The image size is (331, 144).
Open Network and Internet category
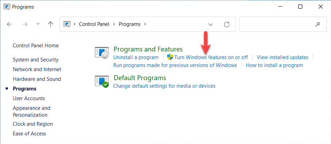click(x=37, y=69)
